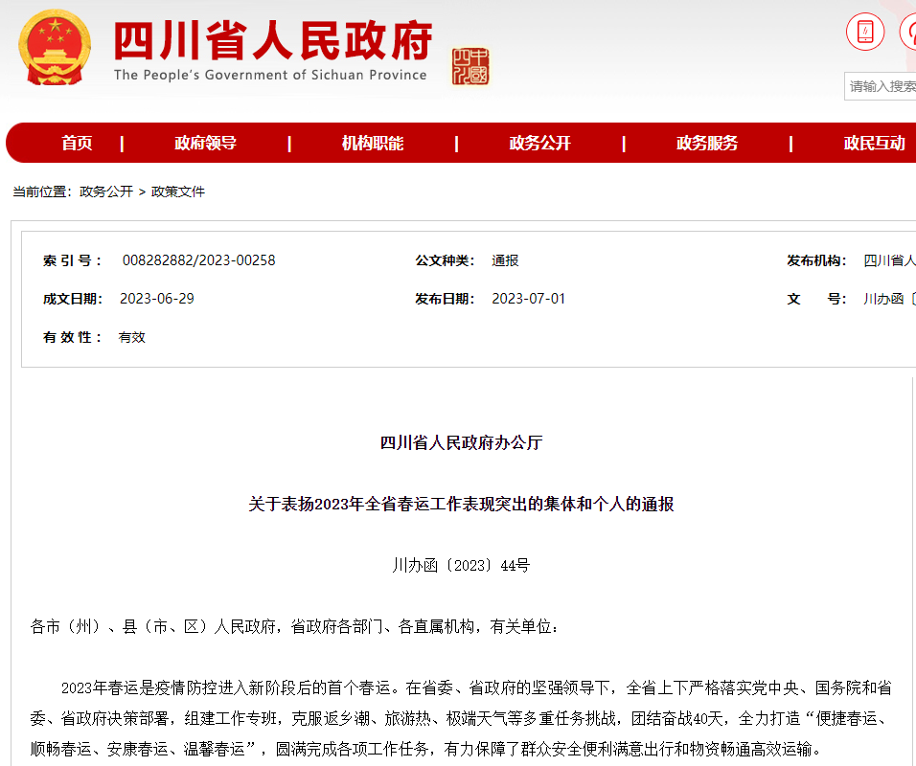Click the 四川省人民政府 site title

(x=273, y=41)
